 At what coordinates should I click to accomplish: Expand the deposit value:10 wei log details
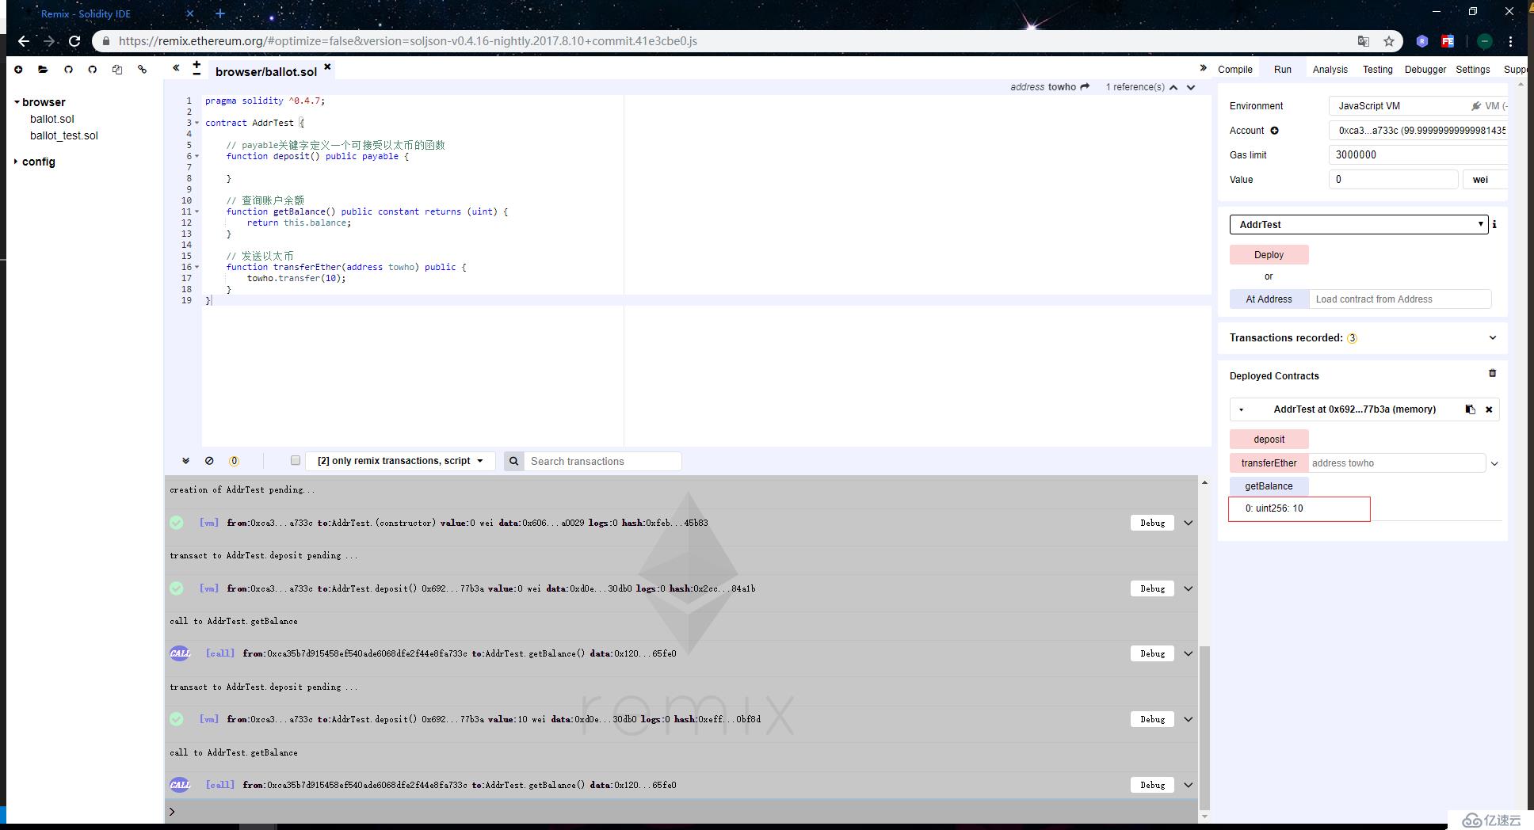coord(1189,719)
